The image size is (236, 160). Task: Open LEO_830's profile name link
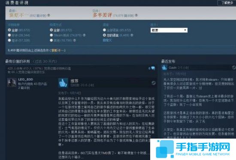click(x=25, y=80)
